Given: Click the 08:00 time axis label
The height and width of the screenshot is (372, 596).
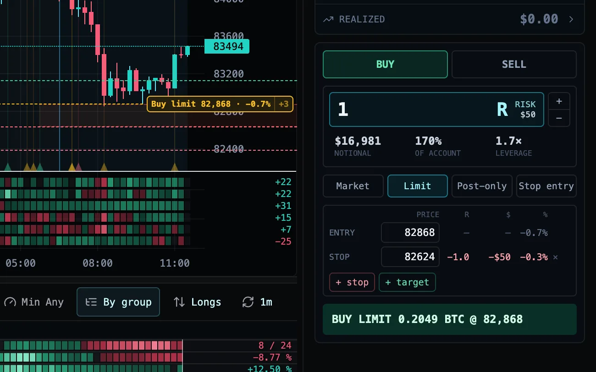Looking at the screenshot, I should tap(98, 263).
